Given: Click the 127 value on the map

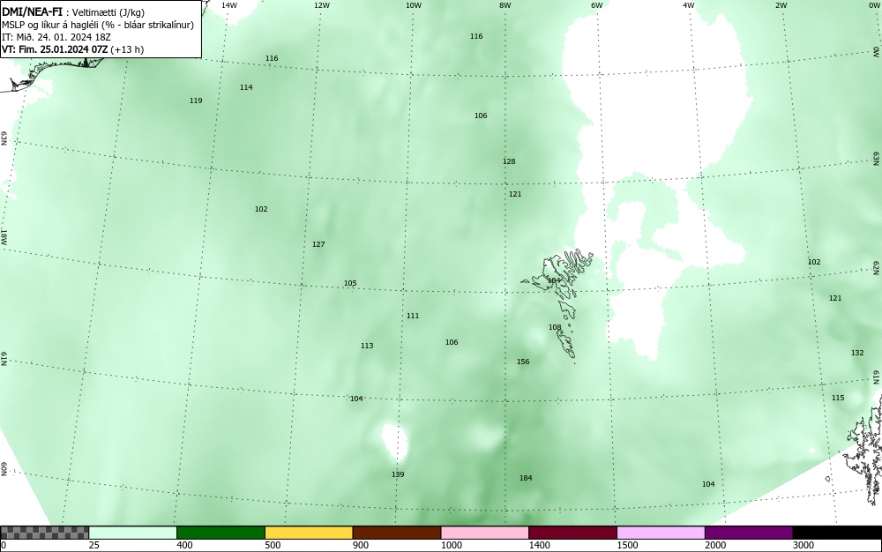Looking at the screenshot, I should click(318, 244).
